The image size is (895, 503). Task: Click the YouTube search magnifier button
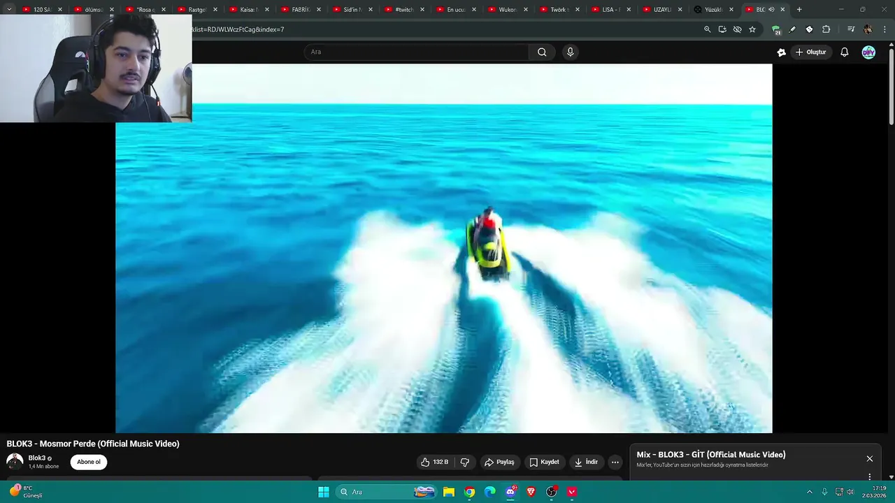point(542,52)
